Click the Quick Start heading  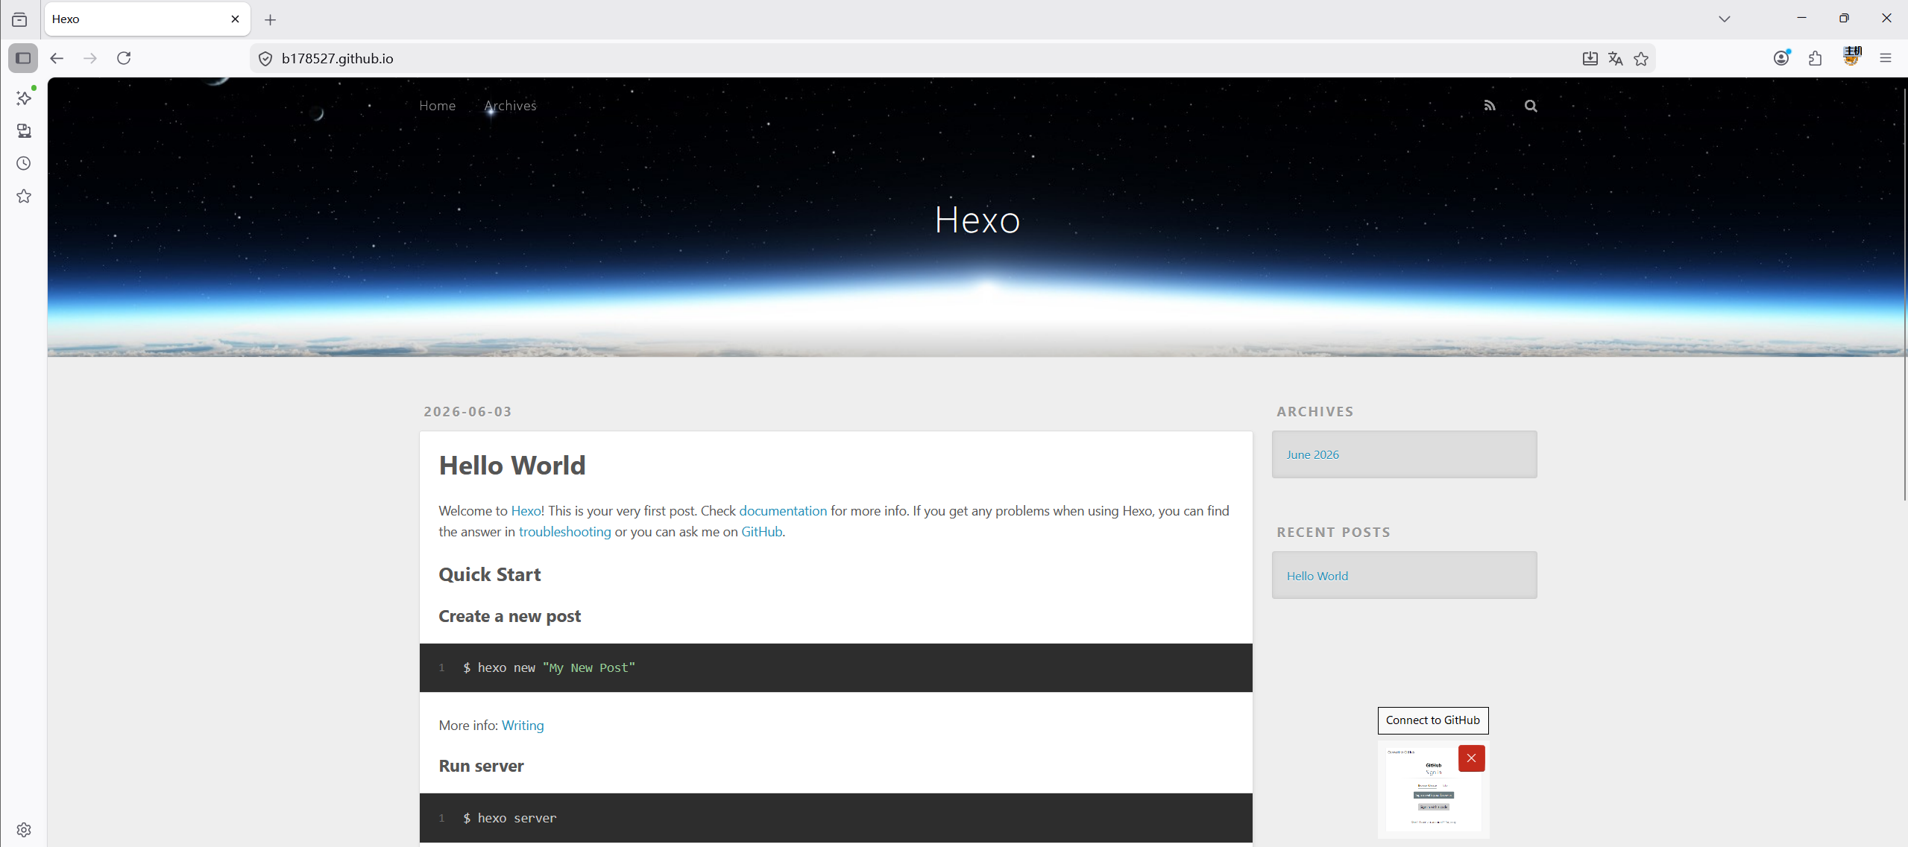[x=490, y=574]
